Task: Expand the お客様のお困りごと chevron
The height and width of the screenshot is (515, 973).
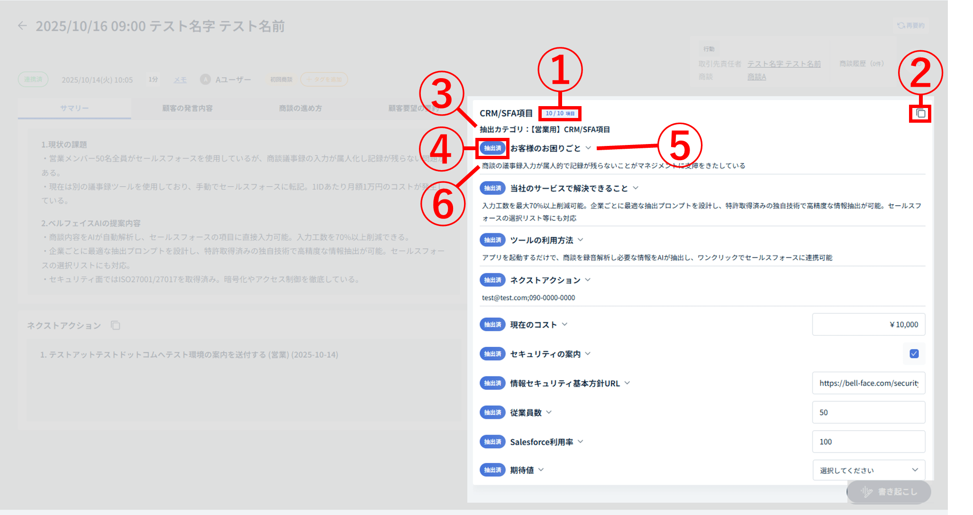Action: 588,148
